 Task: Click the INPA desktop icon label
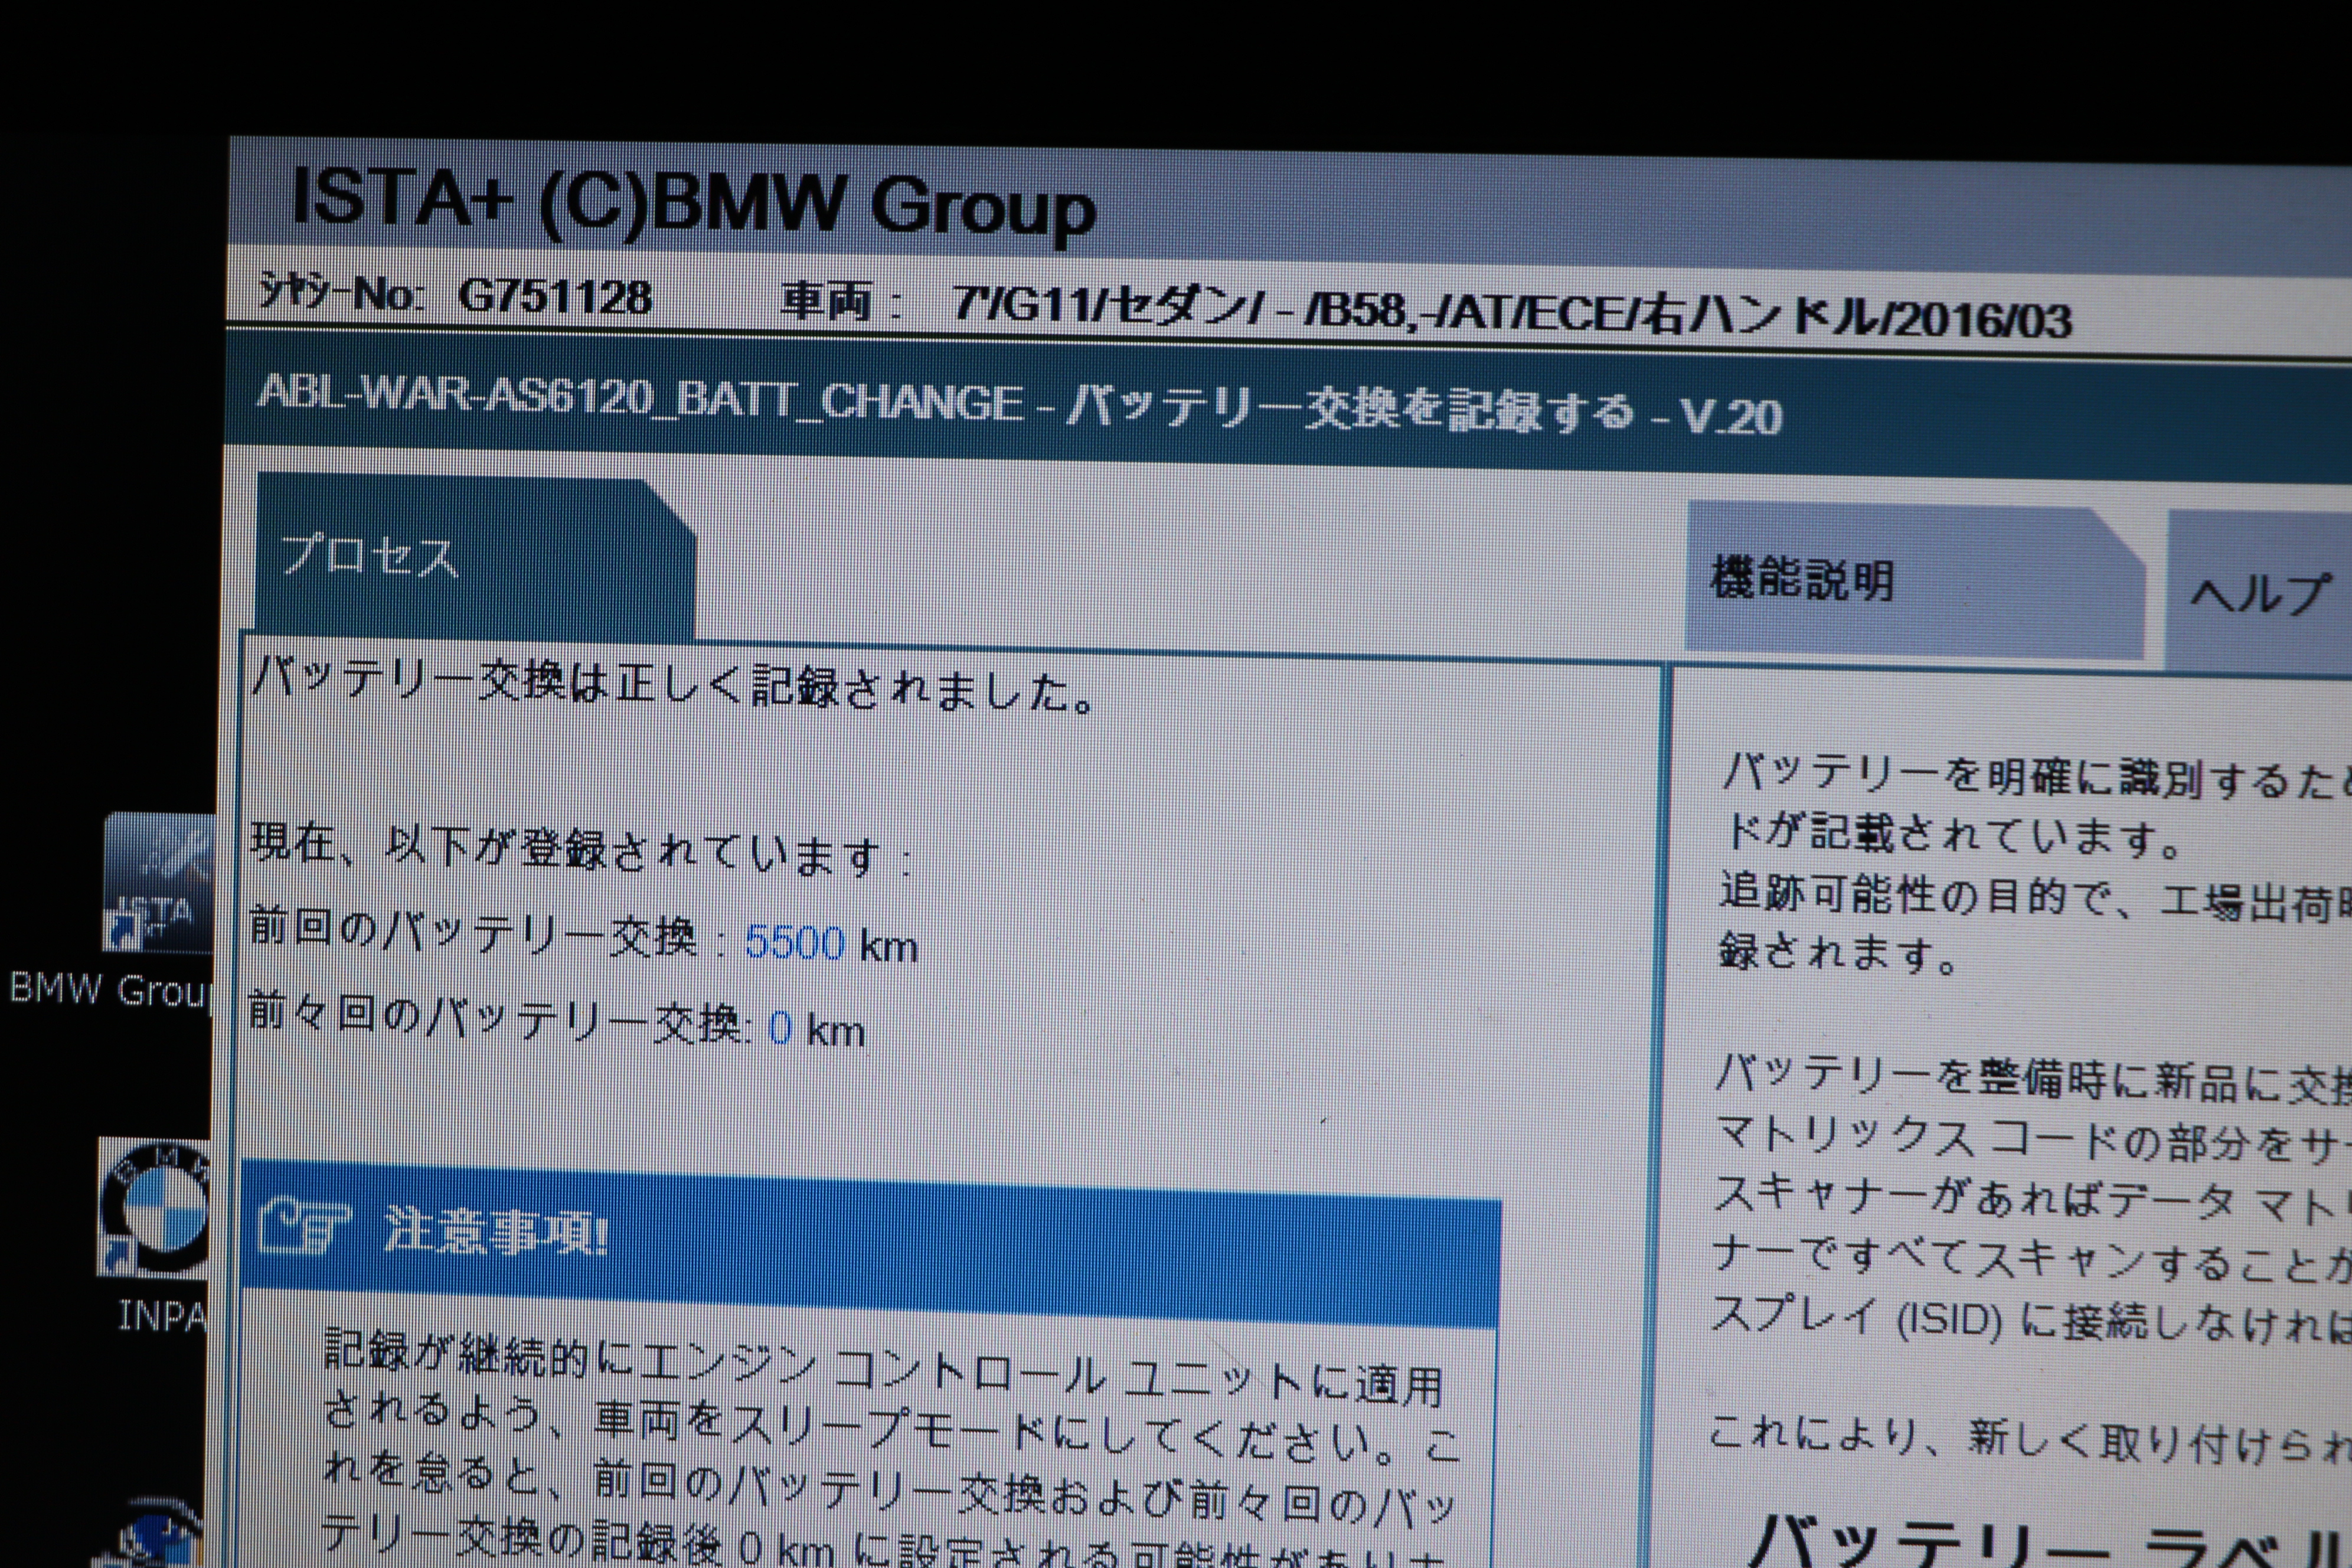click(163, 1315)
